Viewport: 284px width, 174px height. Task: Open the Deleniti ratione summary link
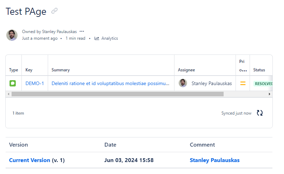(110, 83)
